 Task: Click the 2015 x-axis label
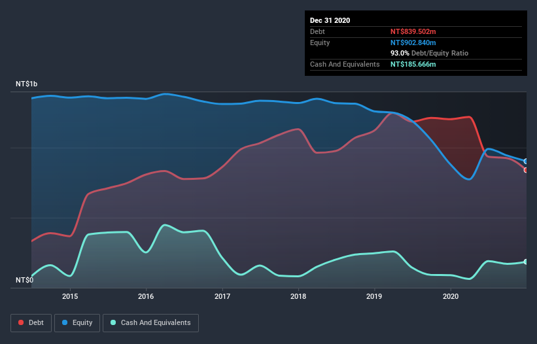(70, 296)
